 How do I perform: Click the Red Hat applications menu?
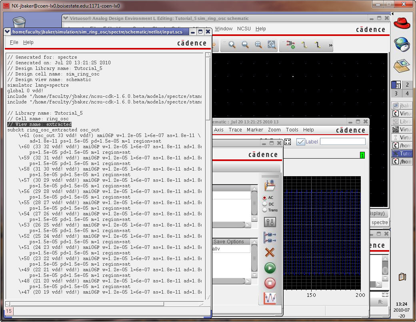pyautogui.click(x=402, y=23)
